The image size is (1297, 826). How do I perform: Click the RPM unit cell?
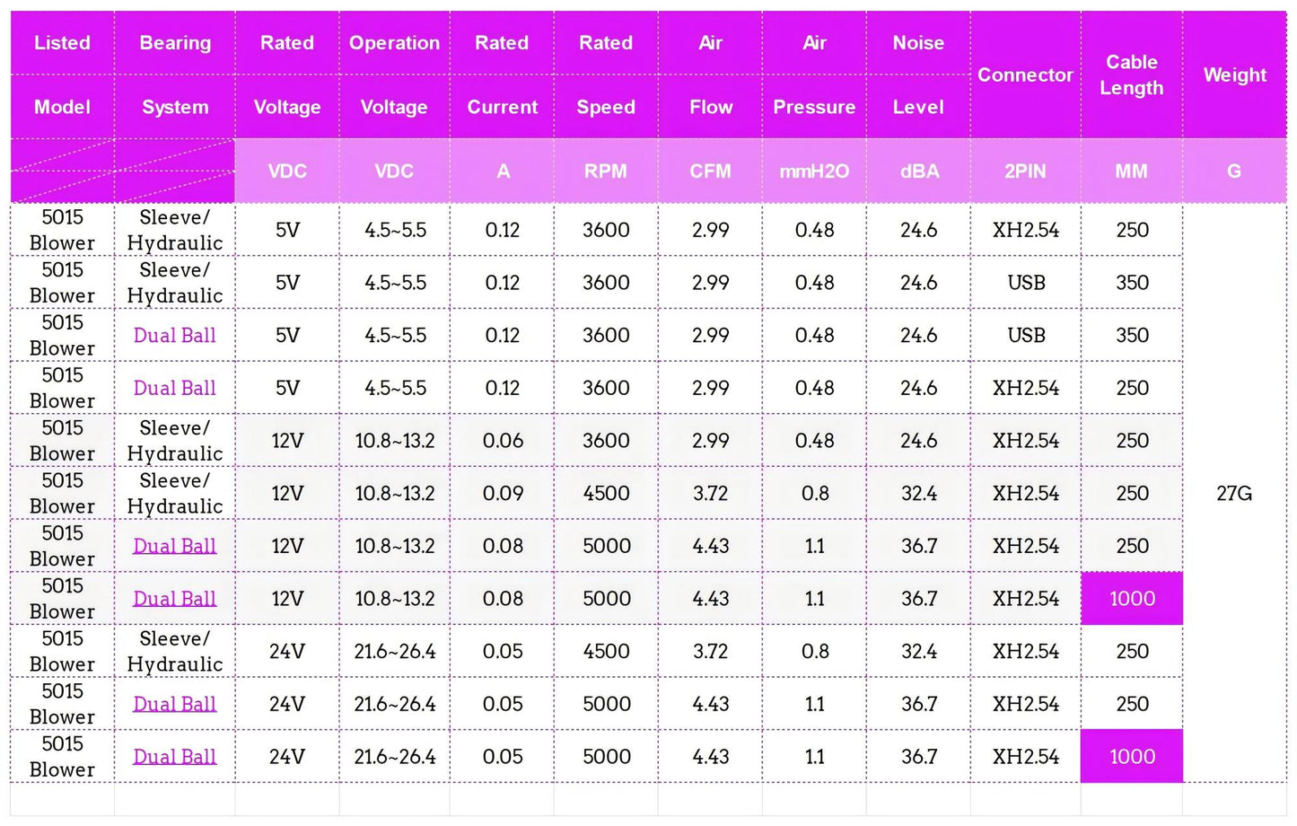click(606, 171)
